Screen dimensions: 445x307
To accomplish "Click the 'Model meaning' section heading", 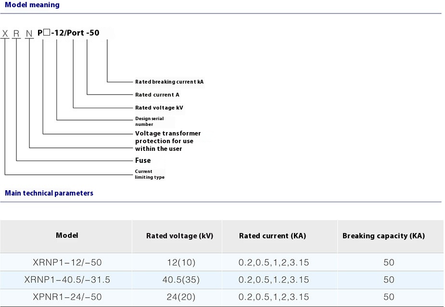I will point(32,5).
